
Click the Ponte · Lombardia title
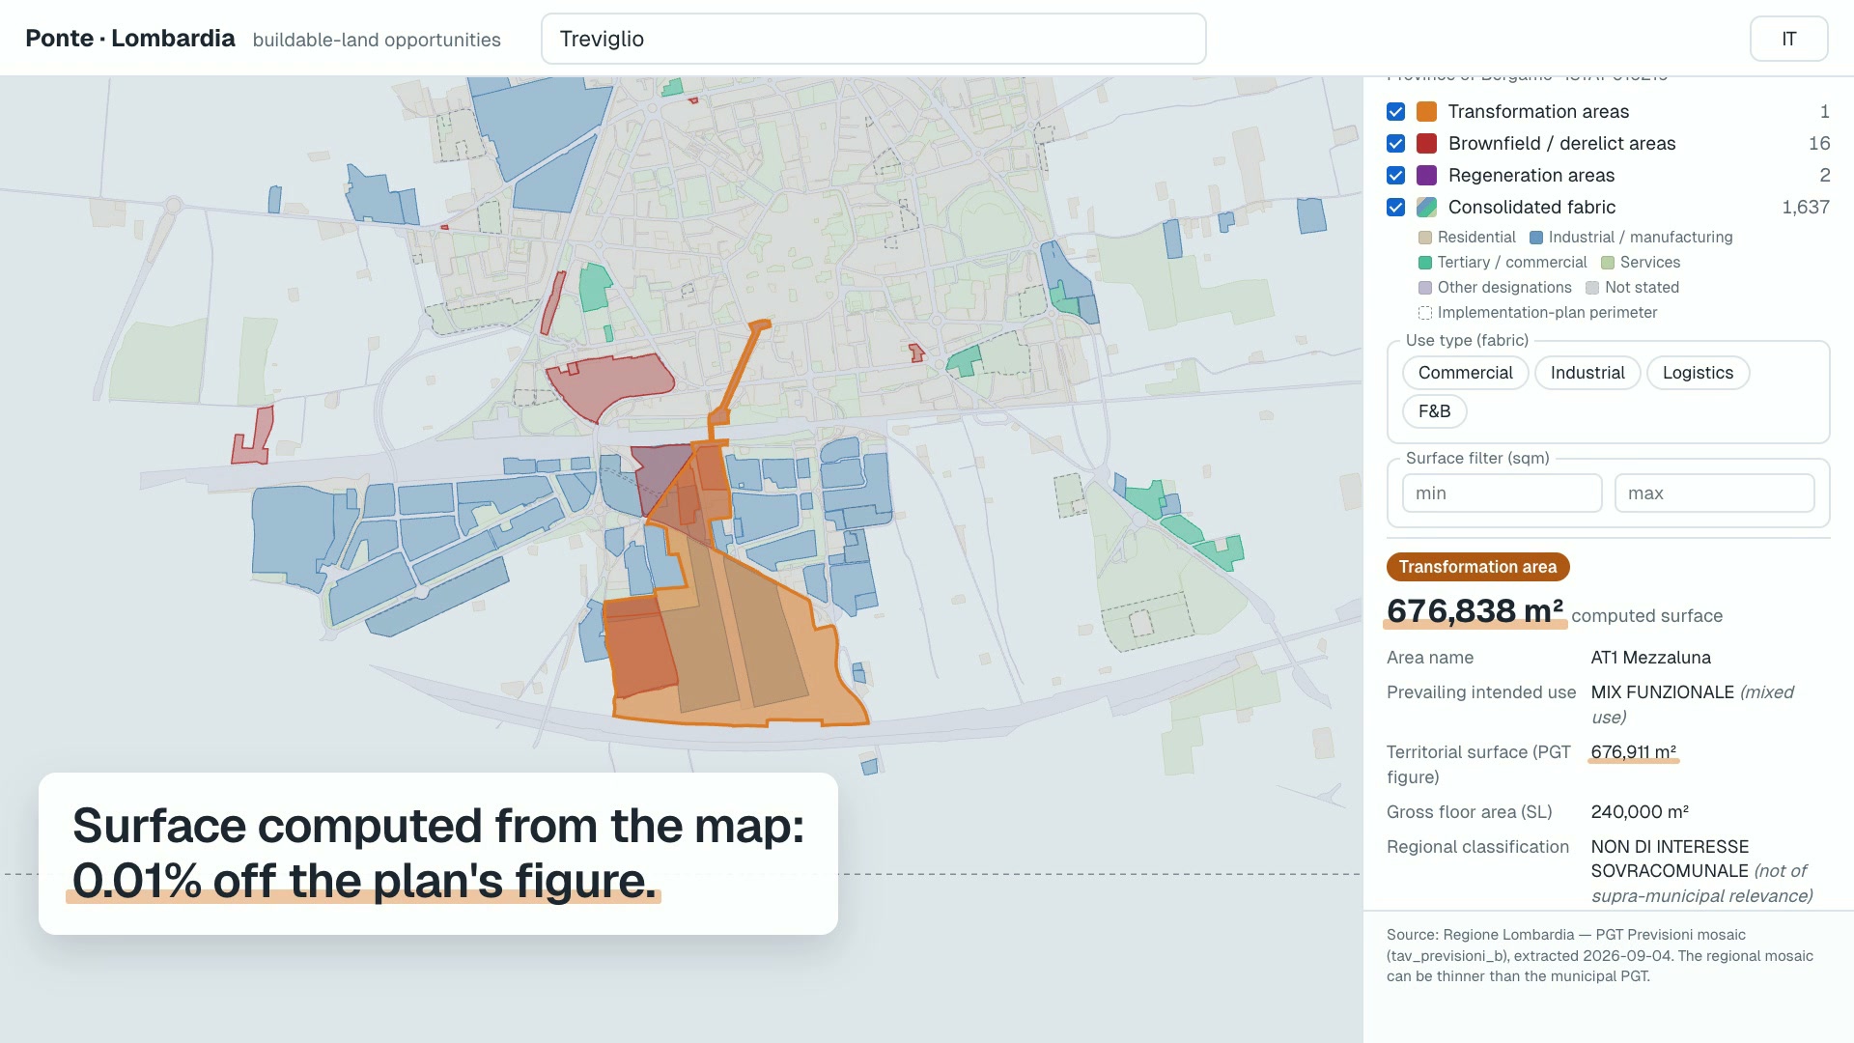coord(130,39)
